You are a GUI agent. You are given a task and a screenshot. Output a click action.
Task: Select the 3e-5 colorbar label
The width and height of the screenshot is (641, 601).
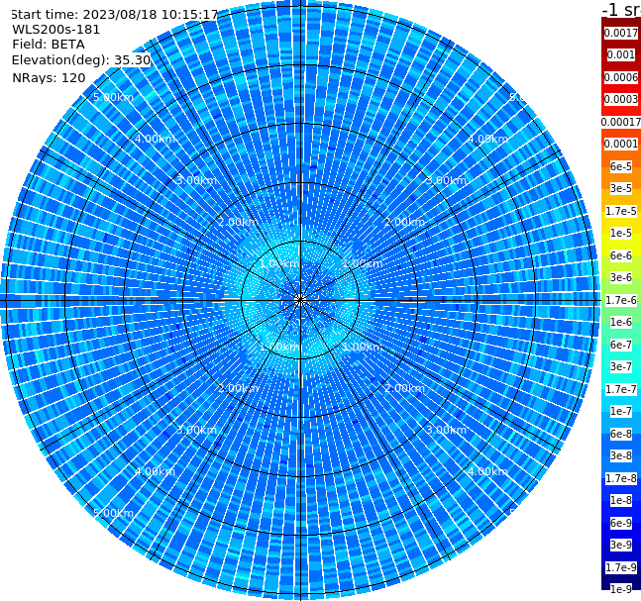tap(621, 188)
